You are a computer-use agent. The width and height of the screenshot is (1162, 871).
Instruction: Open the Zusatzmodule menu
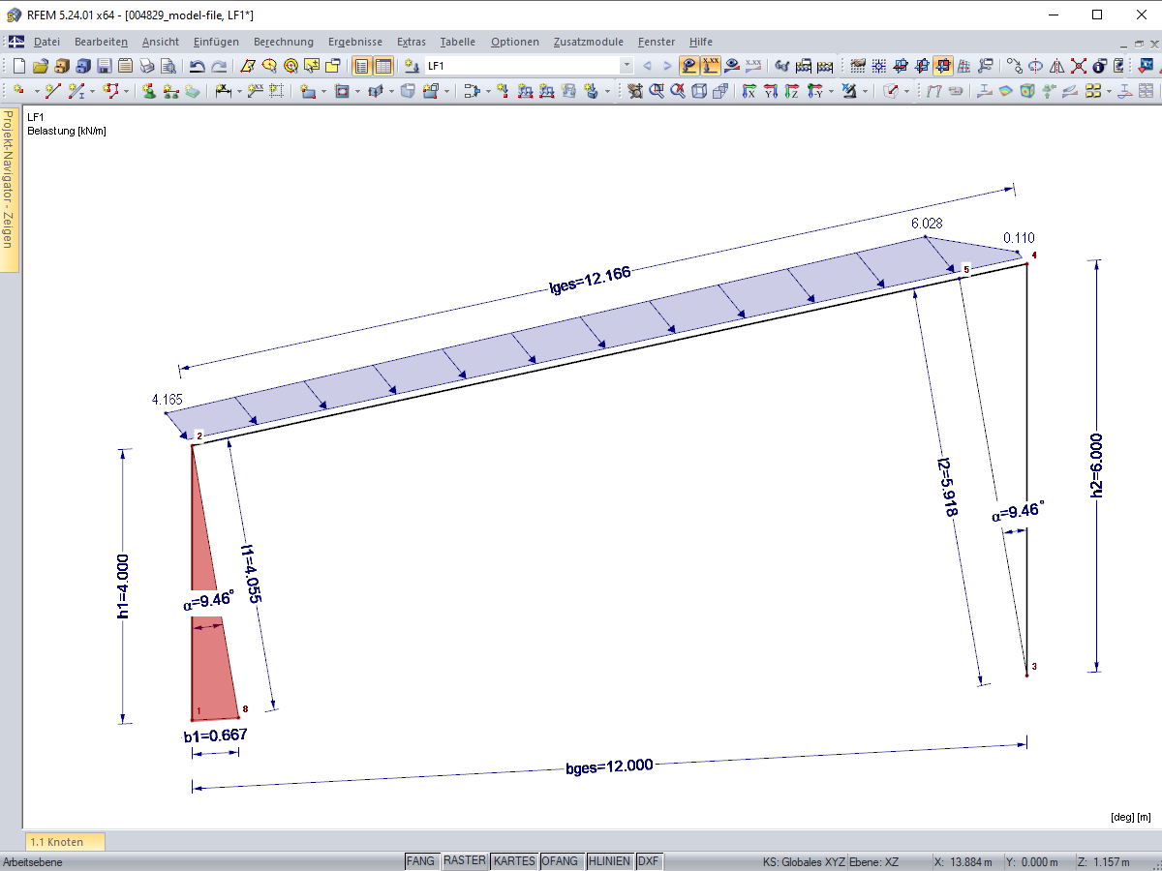(588, 42)
